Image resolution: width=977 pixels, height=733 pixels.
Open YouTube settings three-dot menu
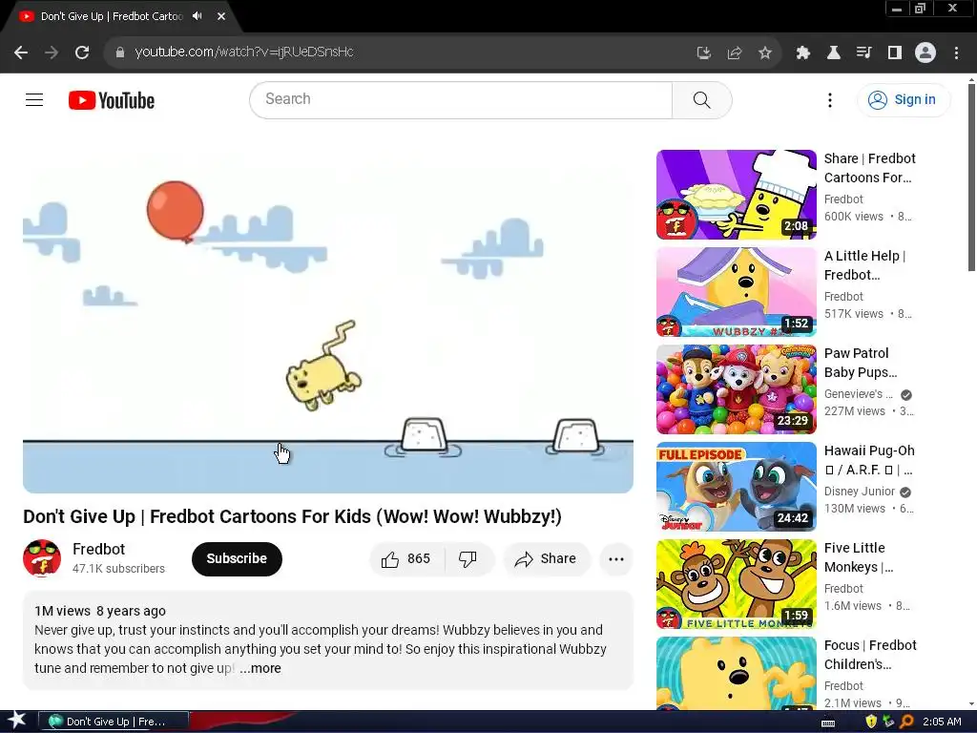pyautogui.click(x=829, y=99)
